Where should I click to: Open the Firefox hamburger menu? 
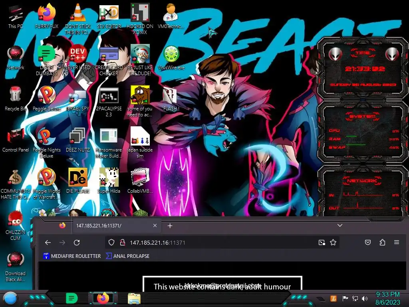pos(397,242)
